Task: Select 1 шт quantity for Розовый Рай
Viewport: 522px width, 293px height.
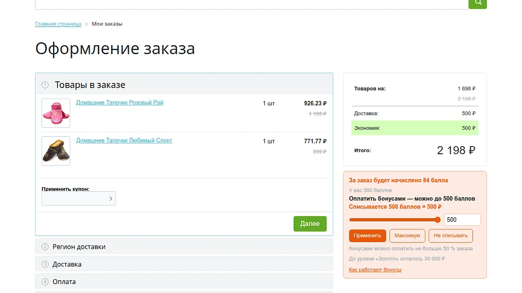Action: tap(269, 103)
